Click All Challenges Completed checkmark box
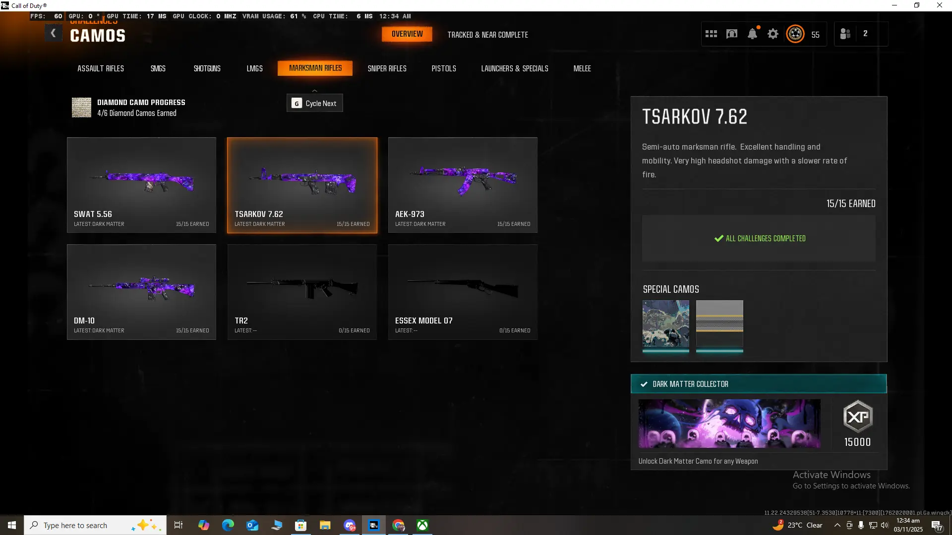This screenshot has width=952, height=535. [x=759, y=238]
